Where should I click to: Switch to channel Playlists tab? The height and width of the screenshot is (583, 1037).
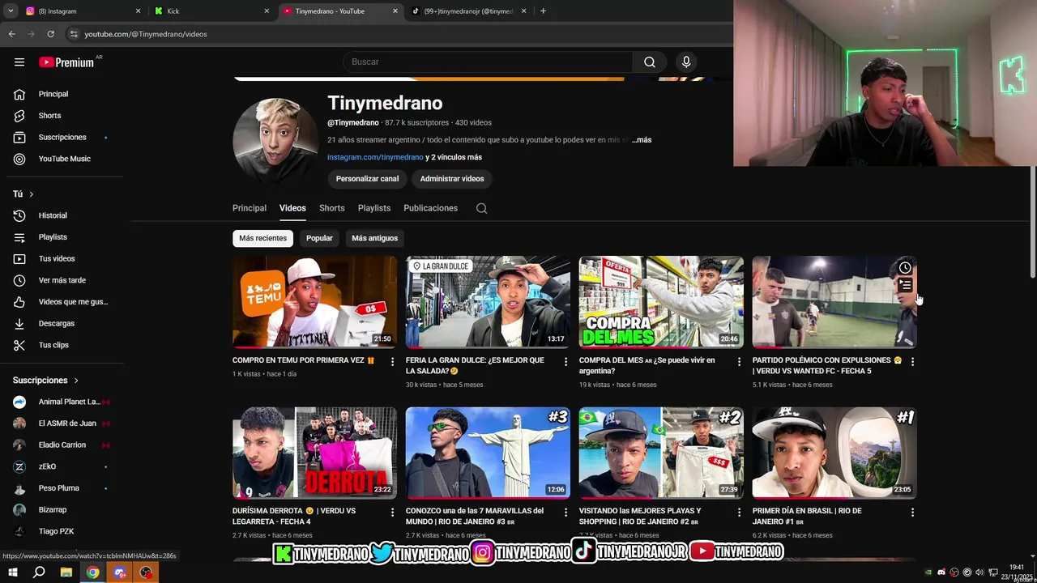374,208
